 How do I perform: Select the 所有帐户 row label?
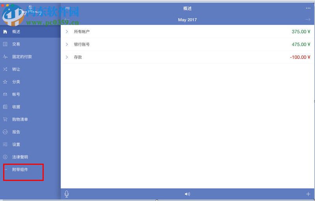point(82,31)
